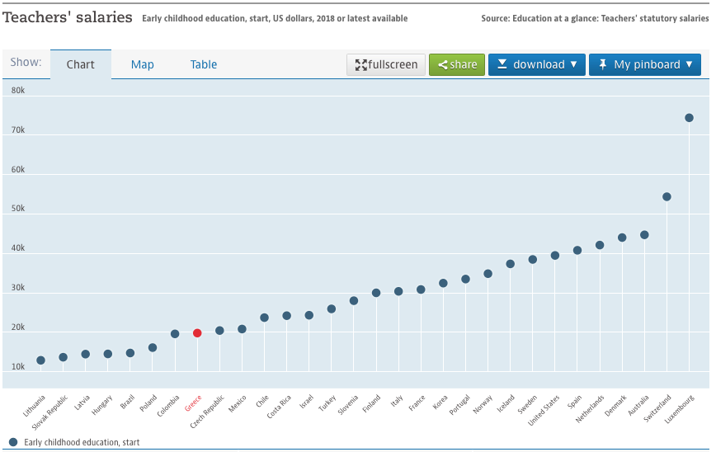Click the red Greece data point
Image resolution: width=716 pixels, height=452 pixels.
tap(197, 333)
